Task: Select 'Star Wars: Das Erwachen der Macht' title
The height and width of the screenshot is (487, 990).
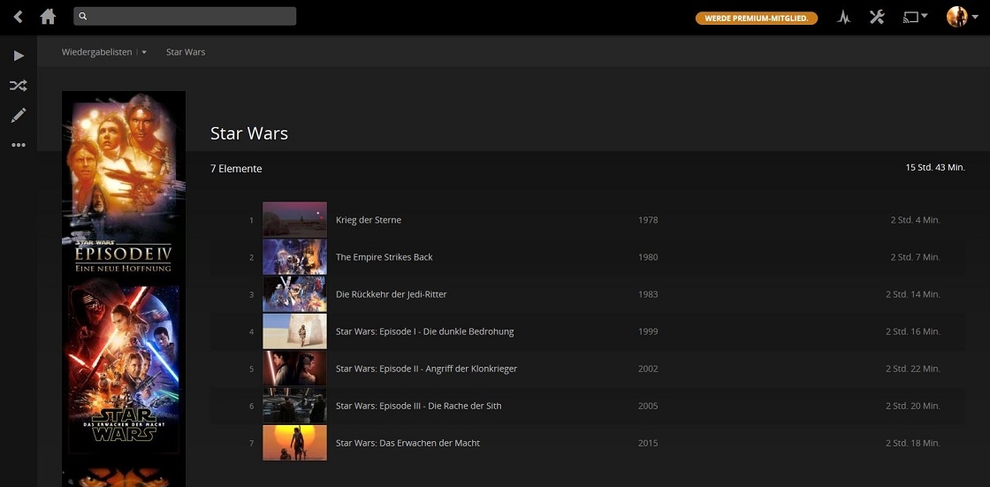Action: [407, 443]
